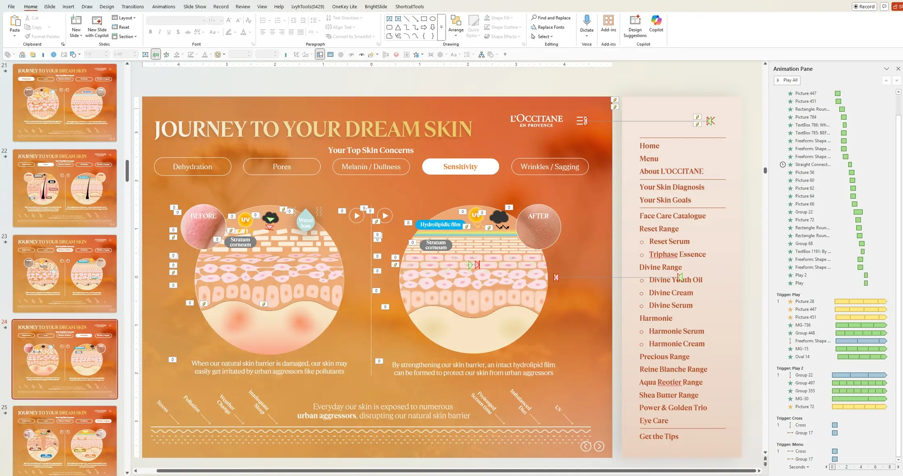Click the Dictate microphone icon
This screenshot has height=476, width=903.
pos(587,21)
